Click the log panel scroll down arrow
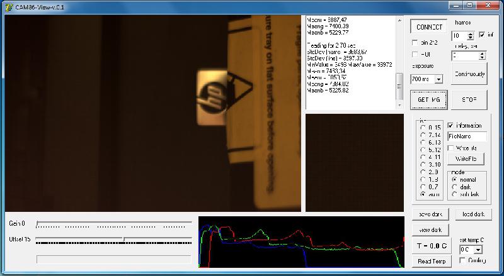Viewport: 504px width, 276px height. tap(399, 105)
